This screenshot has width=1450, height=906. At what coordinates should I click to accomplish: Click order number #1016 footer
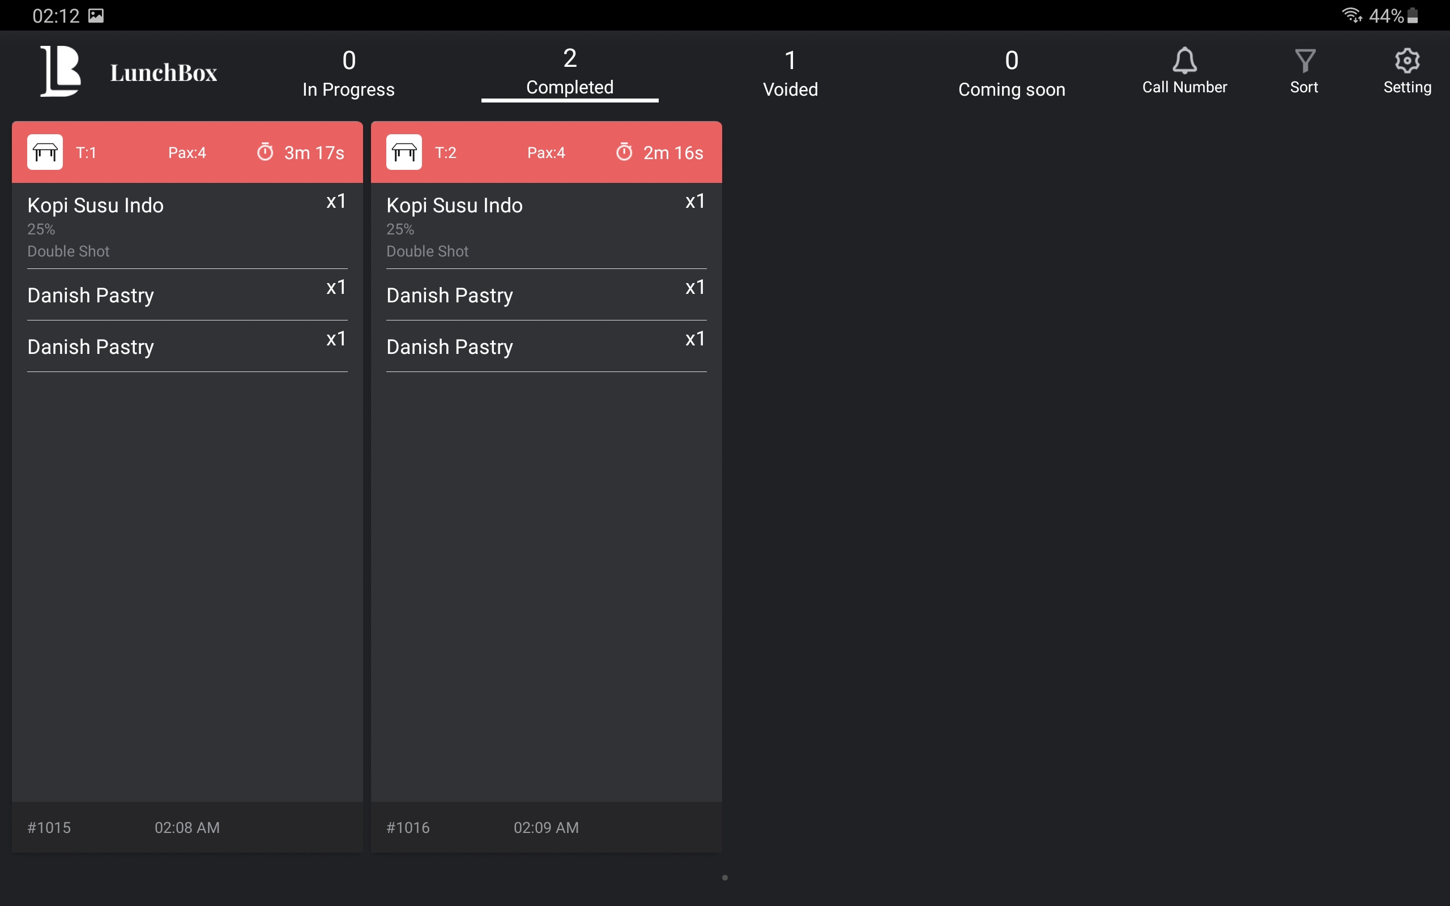tap(408, 827)
